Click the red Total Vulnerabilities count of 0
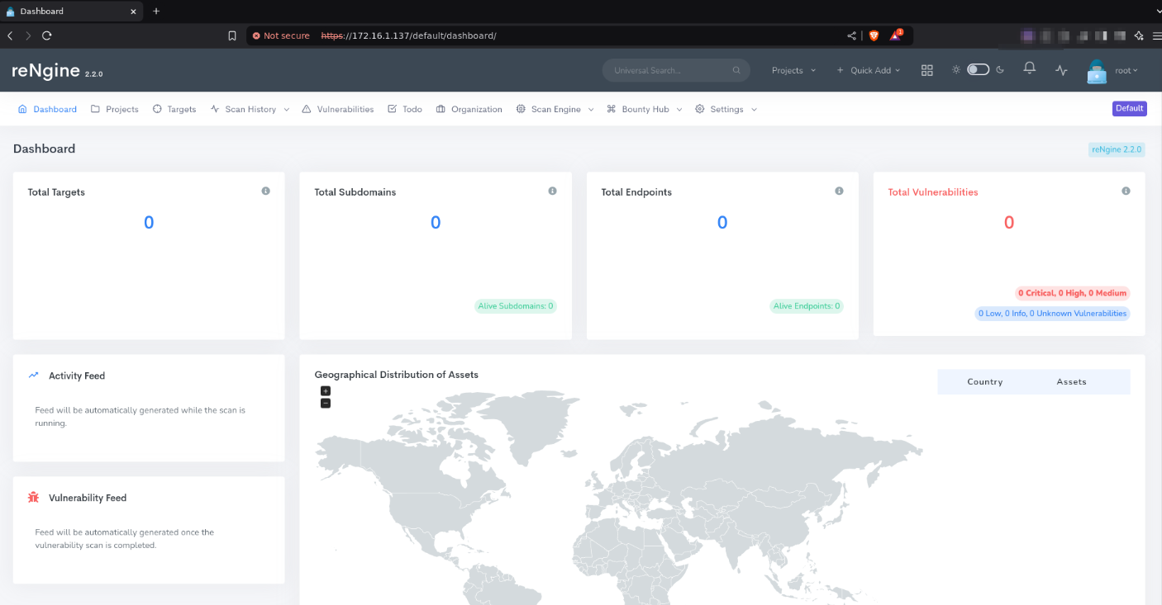1162x605 pixels. (1009, 222)
